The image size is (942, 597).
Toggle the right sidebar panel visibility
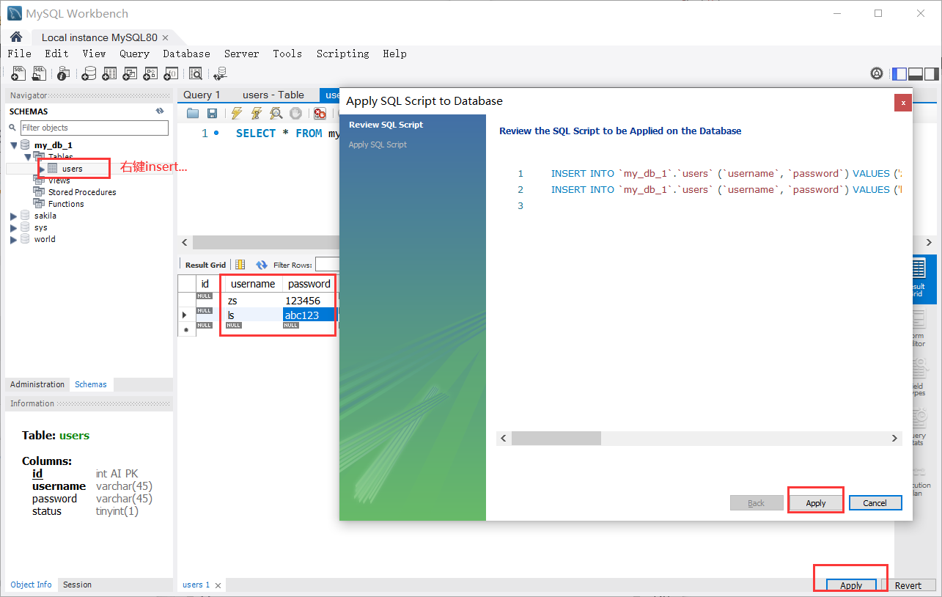(x=931, y=73)
